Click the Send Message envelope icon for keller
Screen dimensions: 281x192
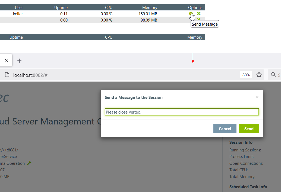(x=191, y=14)
